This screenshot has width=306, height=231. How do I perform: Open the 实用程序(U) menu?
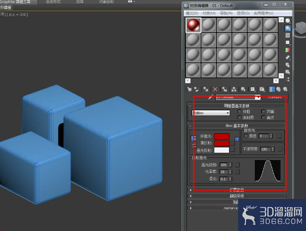coord(263,13)
